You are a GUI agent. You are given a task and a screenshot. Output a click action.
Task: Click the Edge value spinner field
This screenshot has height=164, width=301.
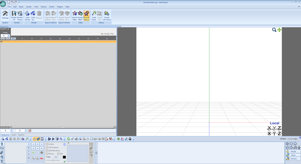coord(57,157)
